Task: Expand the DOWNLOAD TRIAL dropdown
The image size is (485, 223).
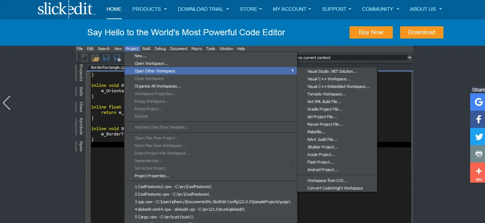Action: (x=203, y=9)
